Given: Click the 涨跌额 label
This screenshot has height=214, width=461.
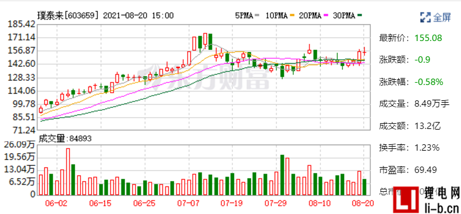Looking at the screenshot, I should [395, 60].
